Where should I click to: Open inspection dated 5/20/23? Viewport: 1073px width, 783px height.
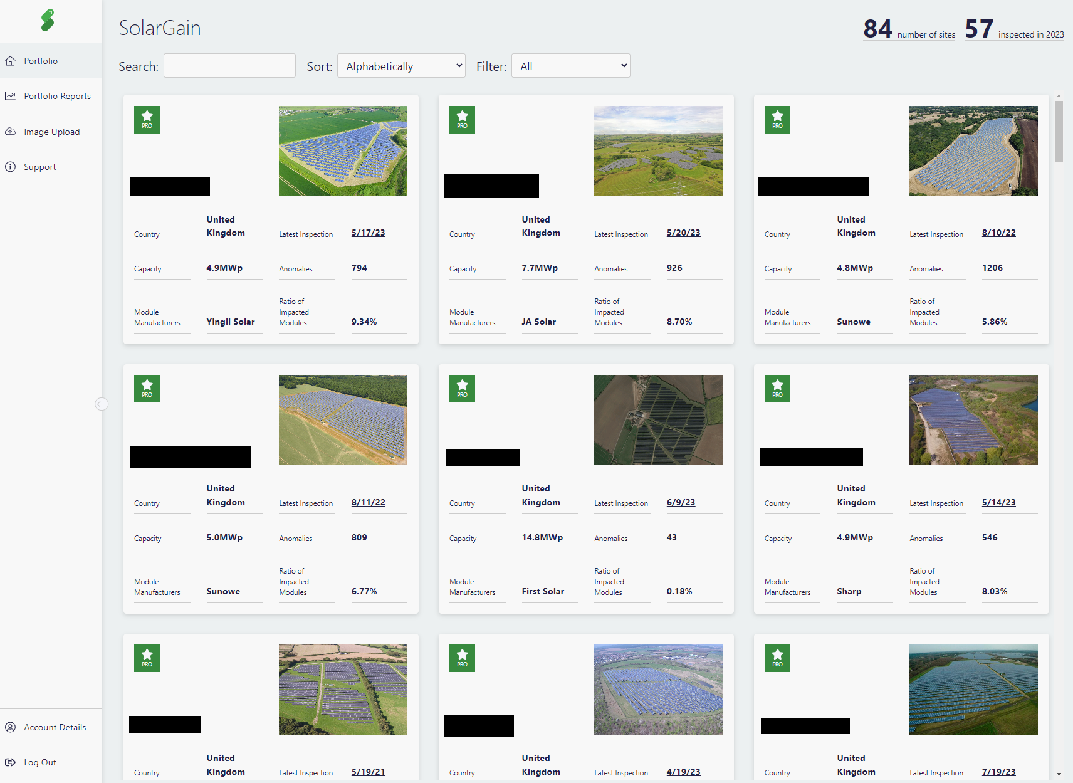click(684, 233)
